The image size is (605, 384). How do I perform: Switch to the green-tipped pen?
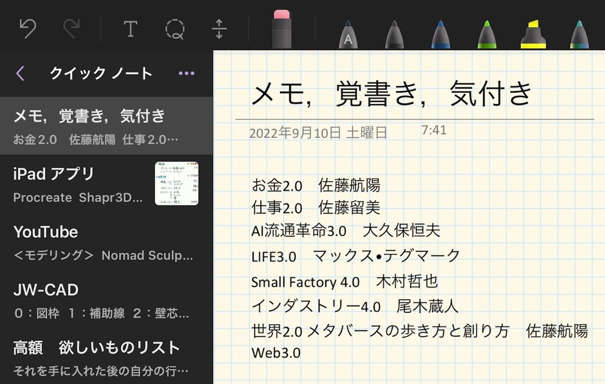[487, 30]
